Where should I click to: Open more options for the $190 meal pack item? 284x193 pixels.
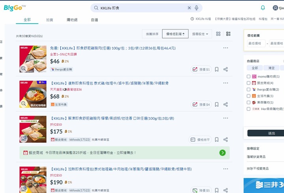click(x=226, y=169)
